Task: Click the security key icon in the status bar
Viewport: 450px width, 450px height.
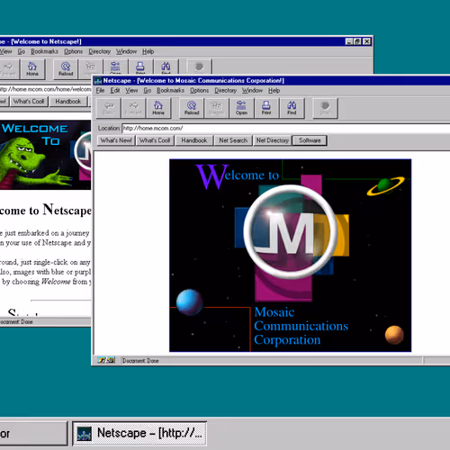Action: [106, 360]
